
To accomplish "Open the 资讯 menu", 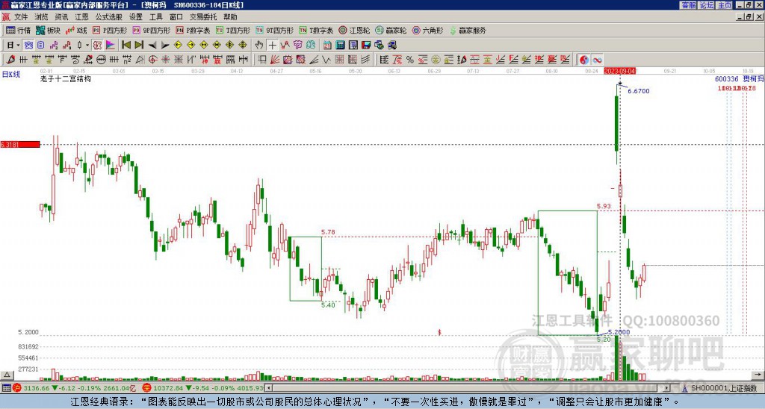I will point(61,17).
